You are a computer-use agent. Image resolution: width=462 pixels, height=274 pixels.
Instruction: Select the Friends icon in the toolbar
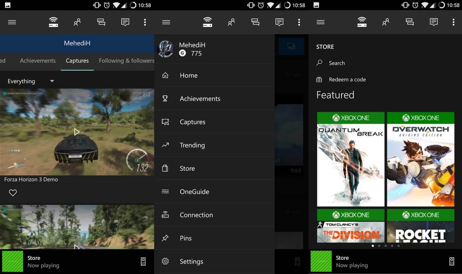pos(77,22)
